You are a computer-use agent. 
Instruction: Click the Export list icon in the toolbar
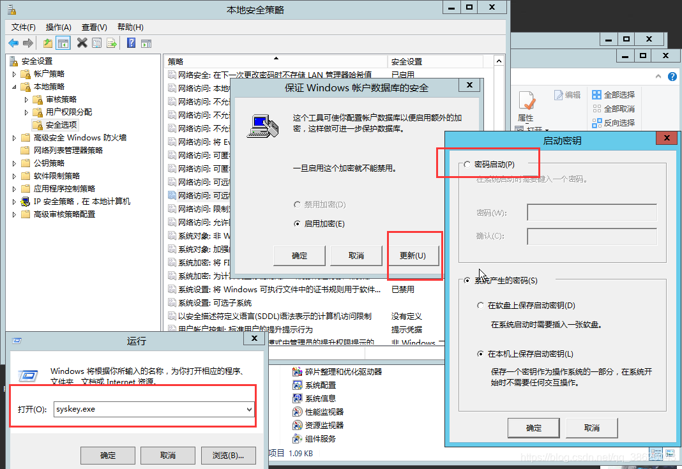[112, 43]
